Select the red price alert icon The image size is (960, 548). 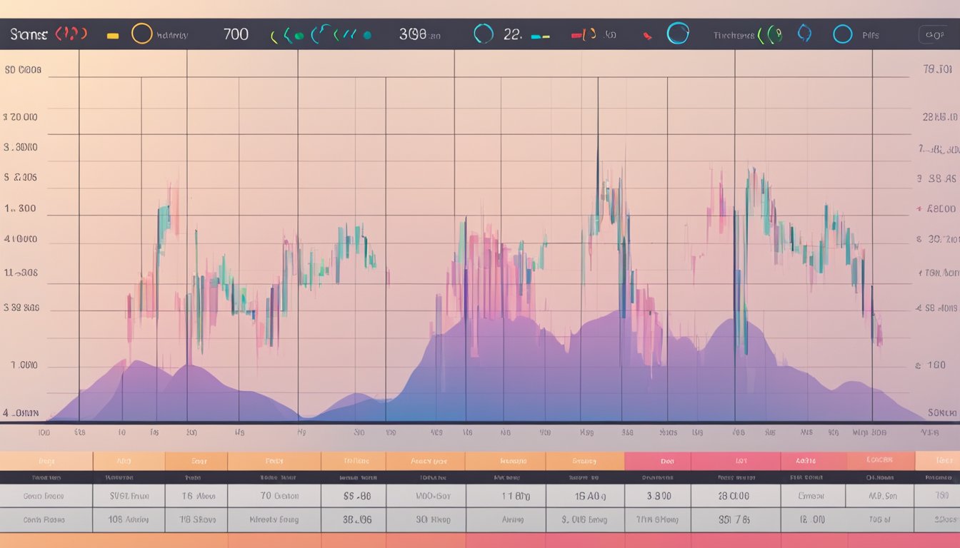tap(646, 34)
